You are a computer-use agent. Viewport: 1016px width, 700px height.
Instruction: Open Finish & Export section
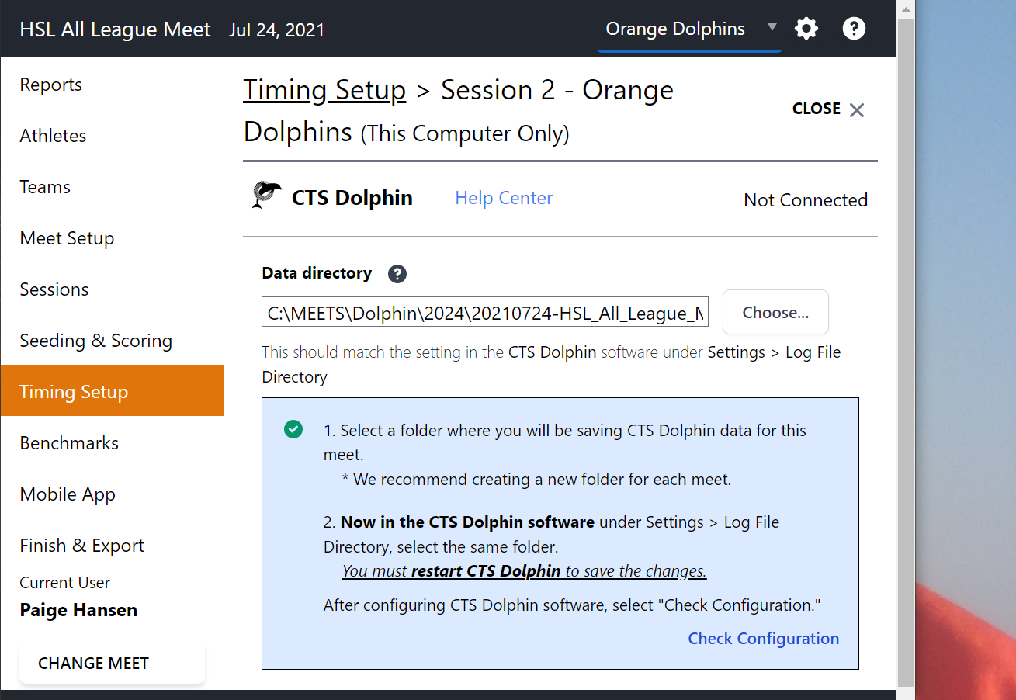pos(113,546)
